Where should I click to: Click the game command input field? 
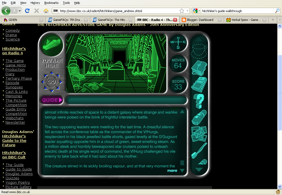[126, 100]
